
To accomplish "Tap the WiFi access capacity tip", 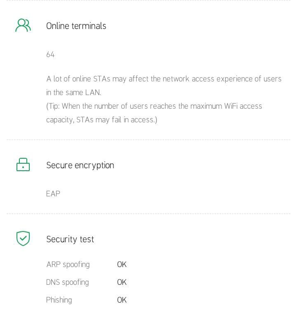I will 154,106.
